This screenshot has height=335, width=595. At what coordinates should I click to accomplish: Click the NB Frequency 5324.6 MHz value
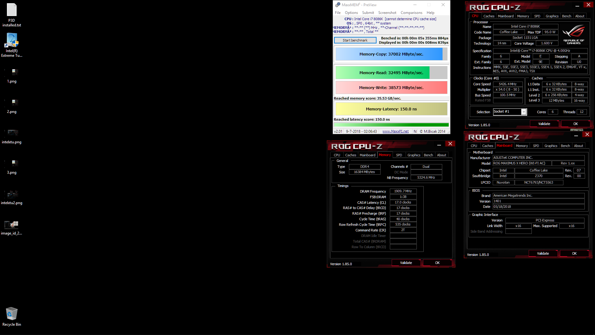point(426,178)
